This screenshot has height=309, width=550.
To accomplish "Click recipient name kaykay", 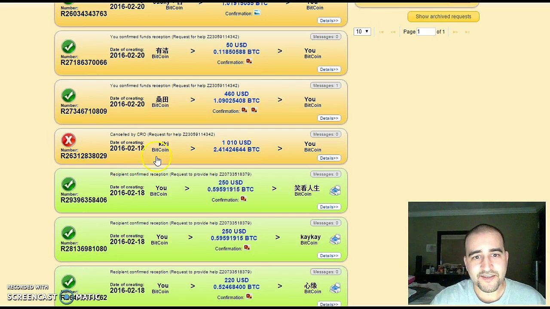I will click(x=311, y=237).
